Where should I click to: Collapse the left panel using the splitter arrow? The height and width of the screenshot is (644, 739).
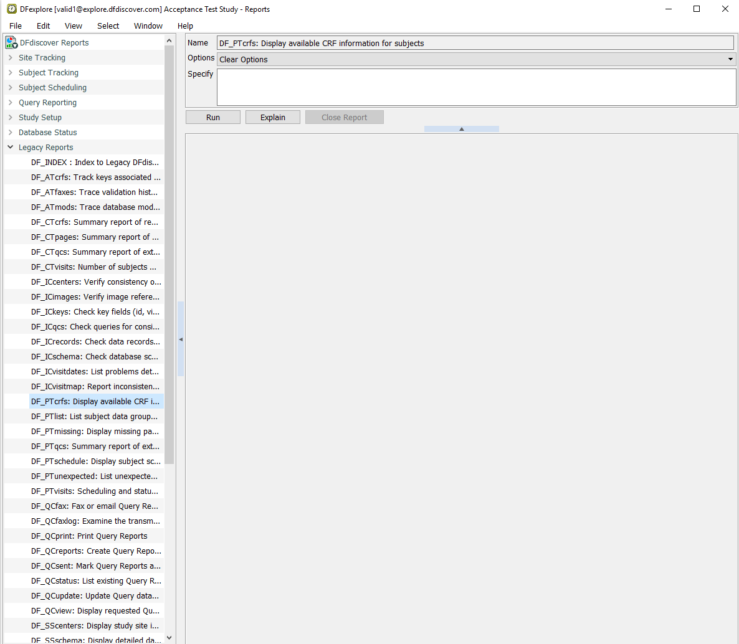tap(181, 339)
